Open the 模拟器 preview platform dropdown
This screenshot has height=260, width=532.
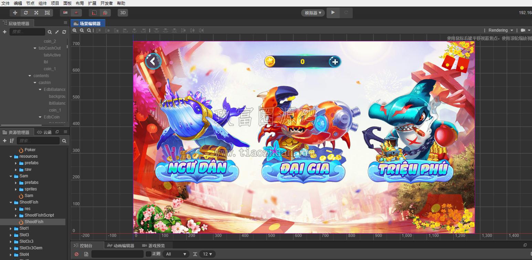pos(313,13)
